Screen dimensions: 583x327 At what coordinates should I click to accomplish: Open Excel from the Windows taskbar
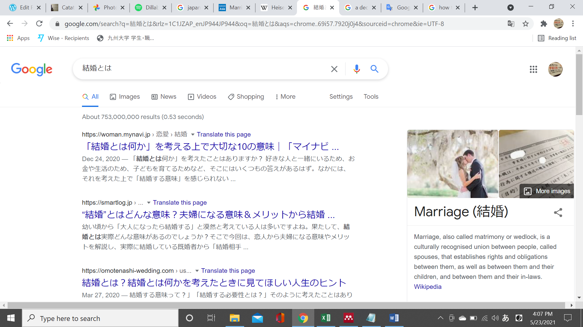[x=326, y=318]
